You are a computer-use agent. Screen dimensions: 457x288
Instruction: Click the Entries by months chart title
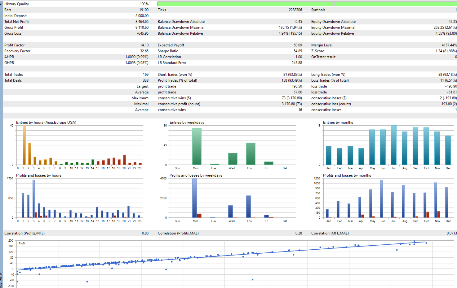[x=338, y=123]
